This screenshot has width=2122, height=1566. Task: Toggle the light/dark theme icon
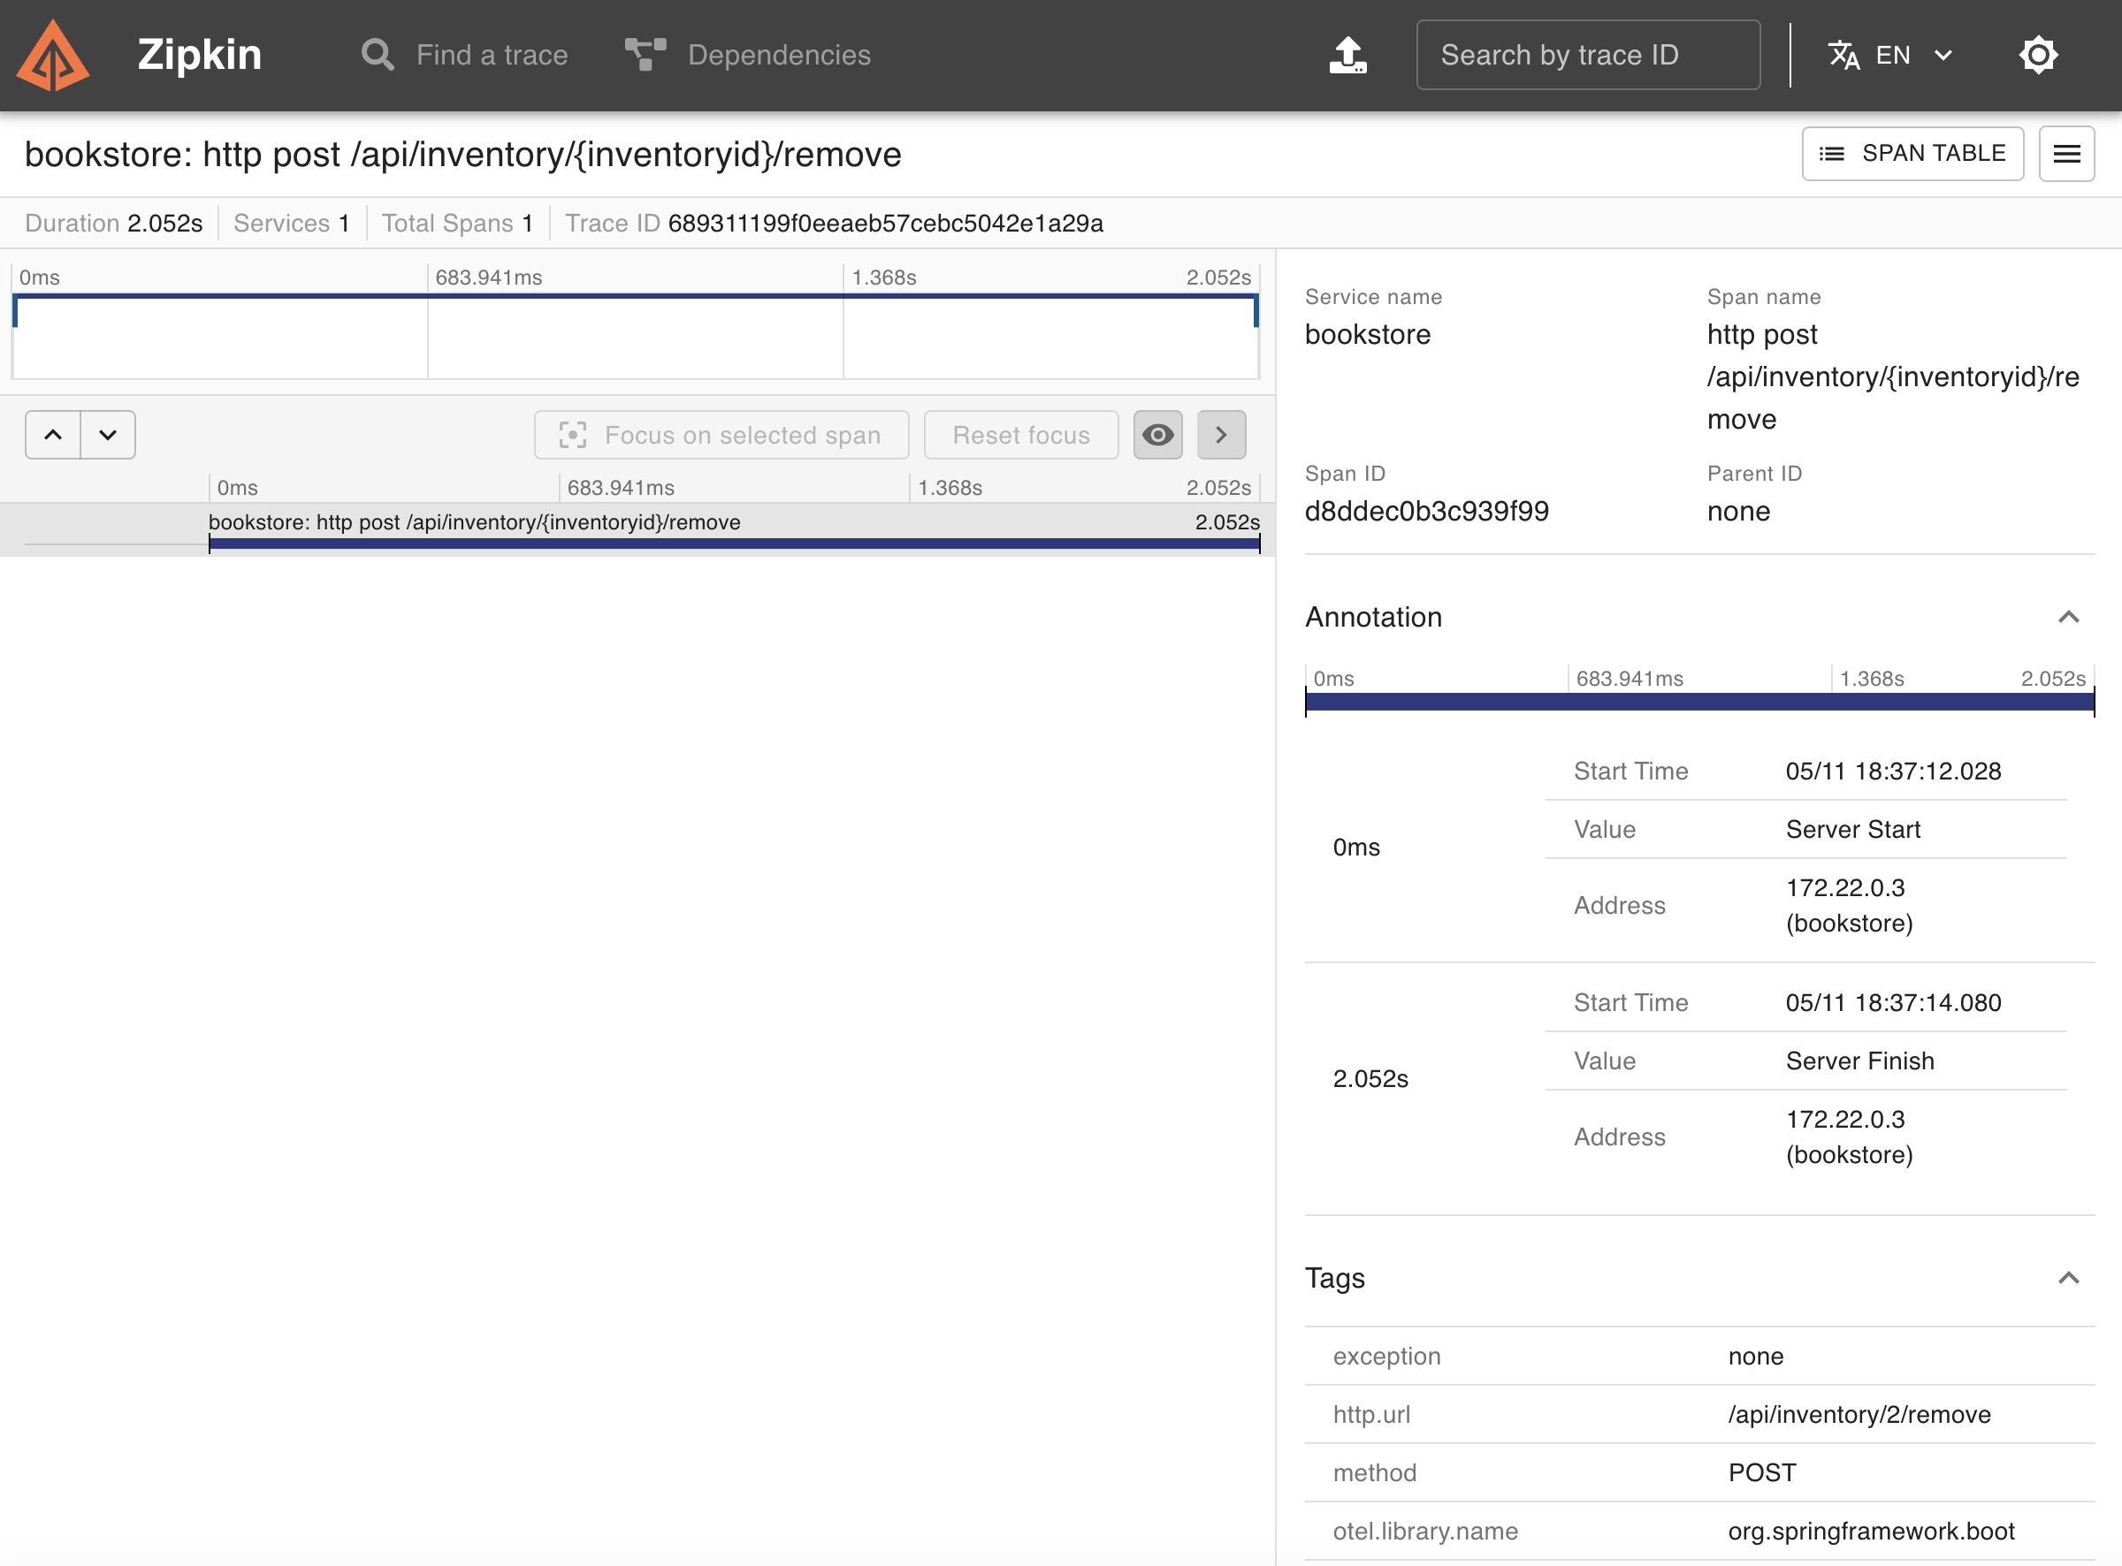[x=2038, y=55]
